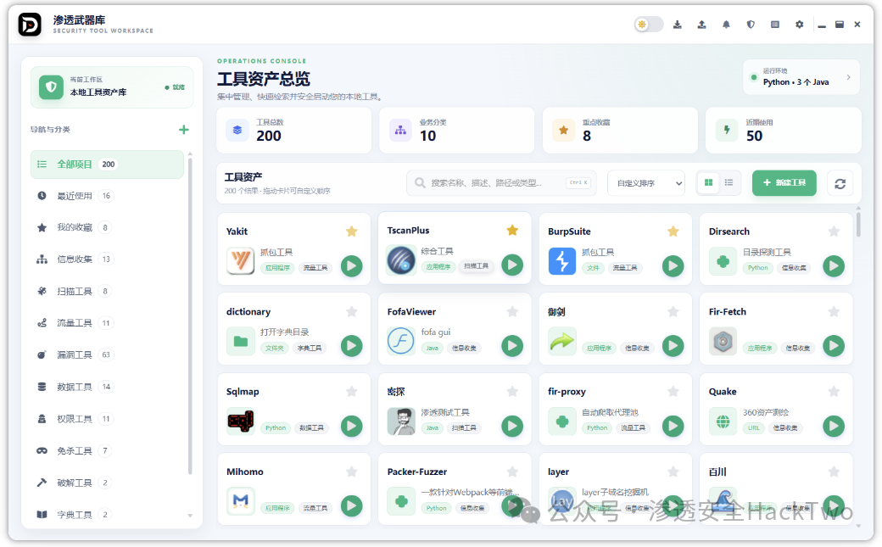Viewport: 882px width, 547px height.
Task: Switch to grid view
Action: (709, 183)
